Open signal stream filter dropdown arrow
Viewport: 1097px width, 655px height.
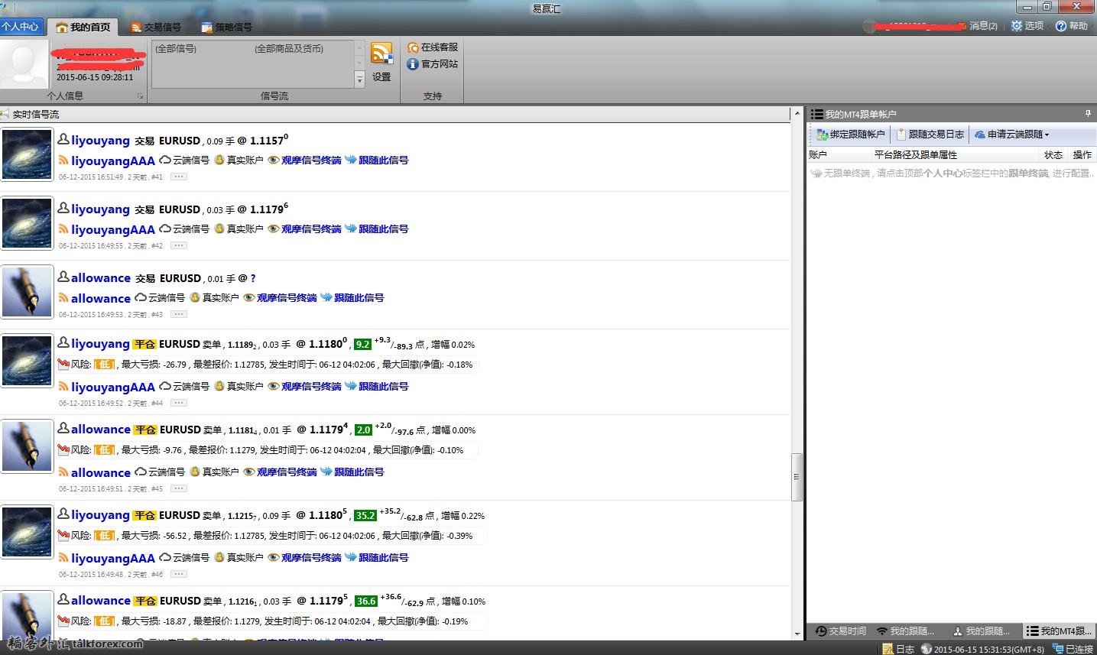click(x=360, y=79)
